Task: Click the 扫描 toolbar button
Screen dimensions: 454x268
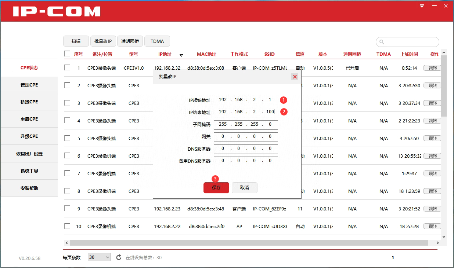Action: [76, 41]
